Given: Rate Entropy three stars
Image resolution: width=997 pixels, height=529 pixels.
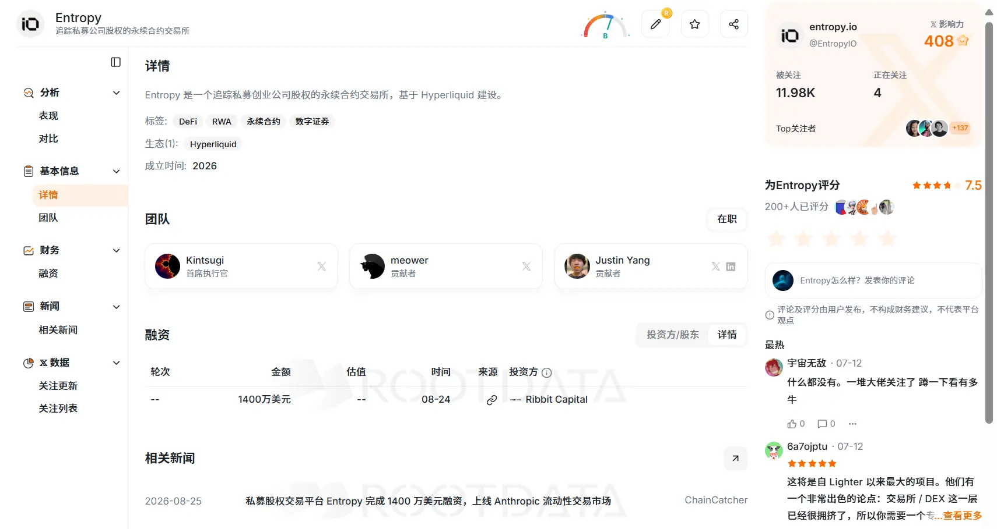Looking at the screenshot, I should pos(831,238).
